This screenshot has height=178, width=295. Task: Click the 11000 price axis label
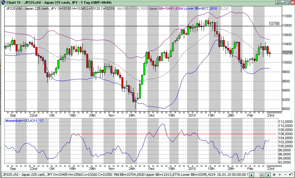point(287,16)
